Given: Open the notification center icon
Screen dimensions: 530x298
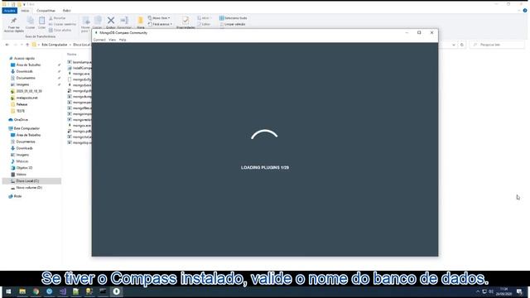Looking at the screenshot, I should [x=519, y=291].
